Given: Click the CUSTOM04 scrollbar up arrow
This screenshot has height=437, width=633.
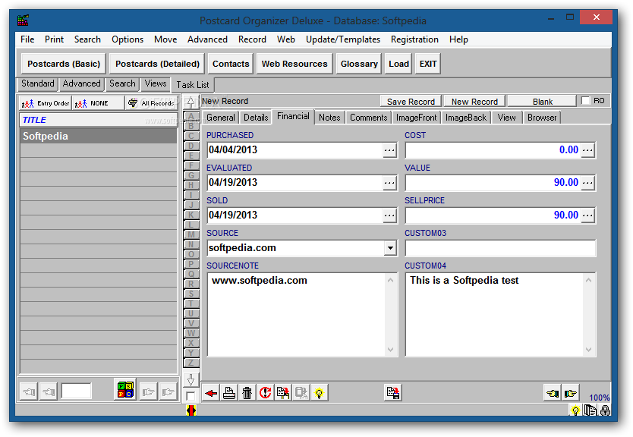Looking at the screenshot, I should click(x=588, y=280).
